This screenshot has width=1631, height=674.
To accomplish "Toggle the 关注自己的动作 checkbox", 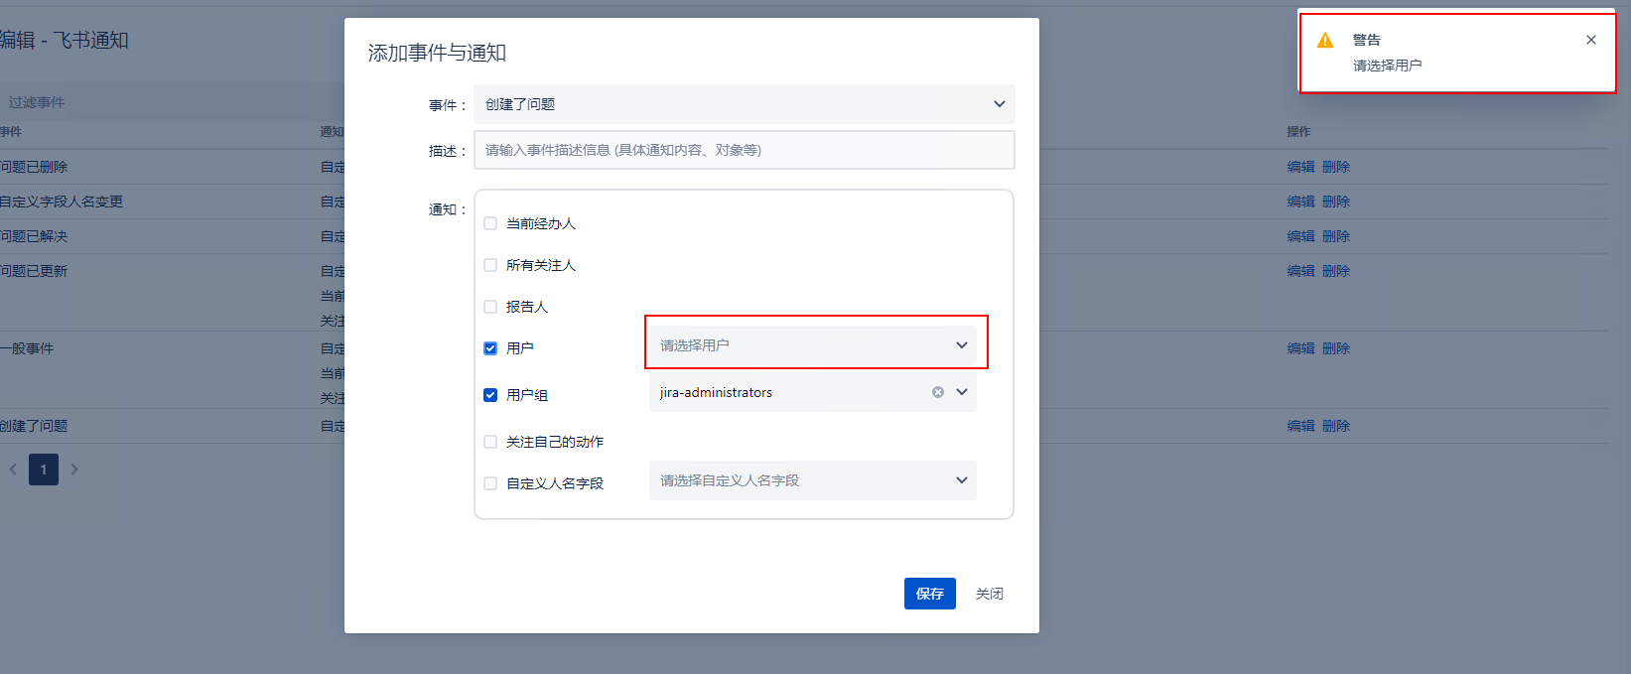I will click(490, 442).
